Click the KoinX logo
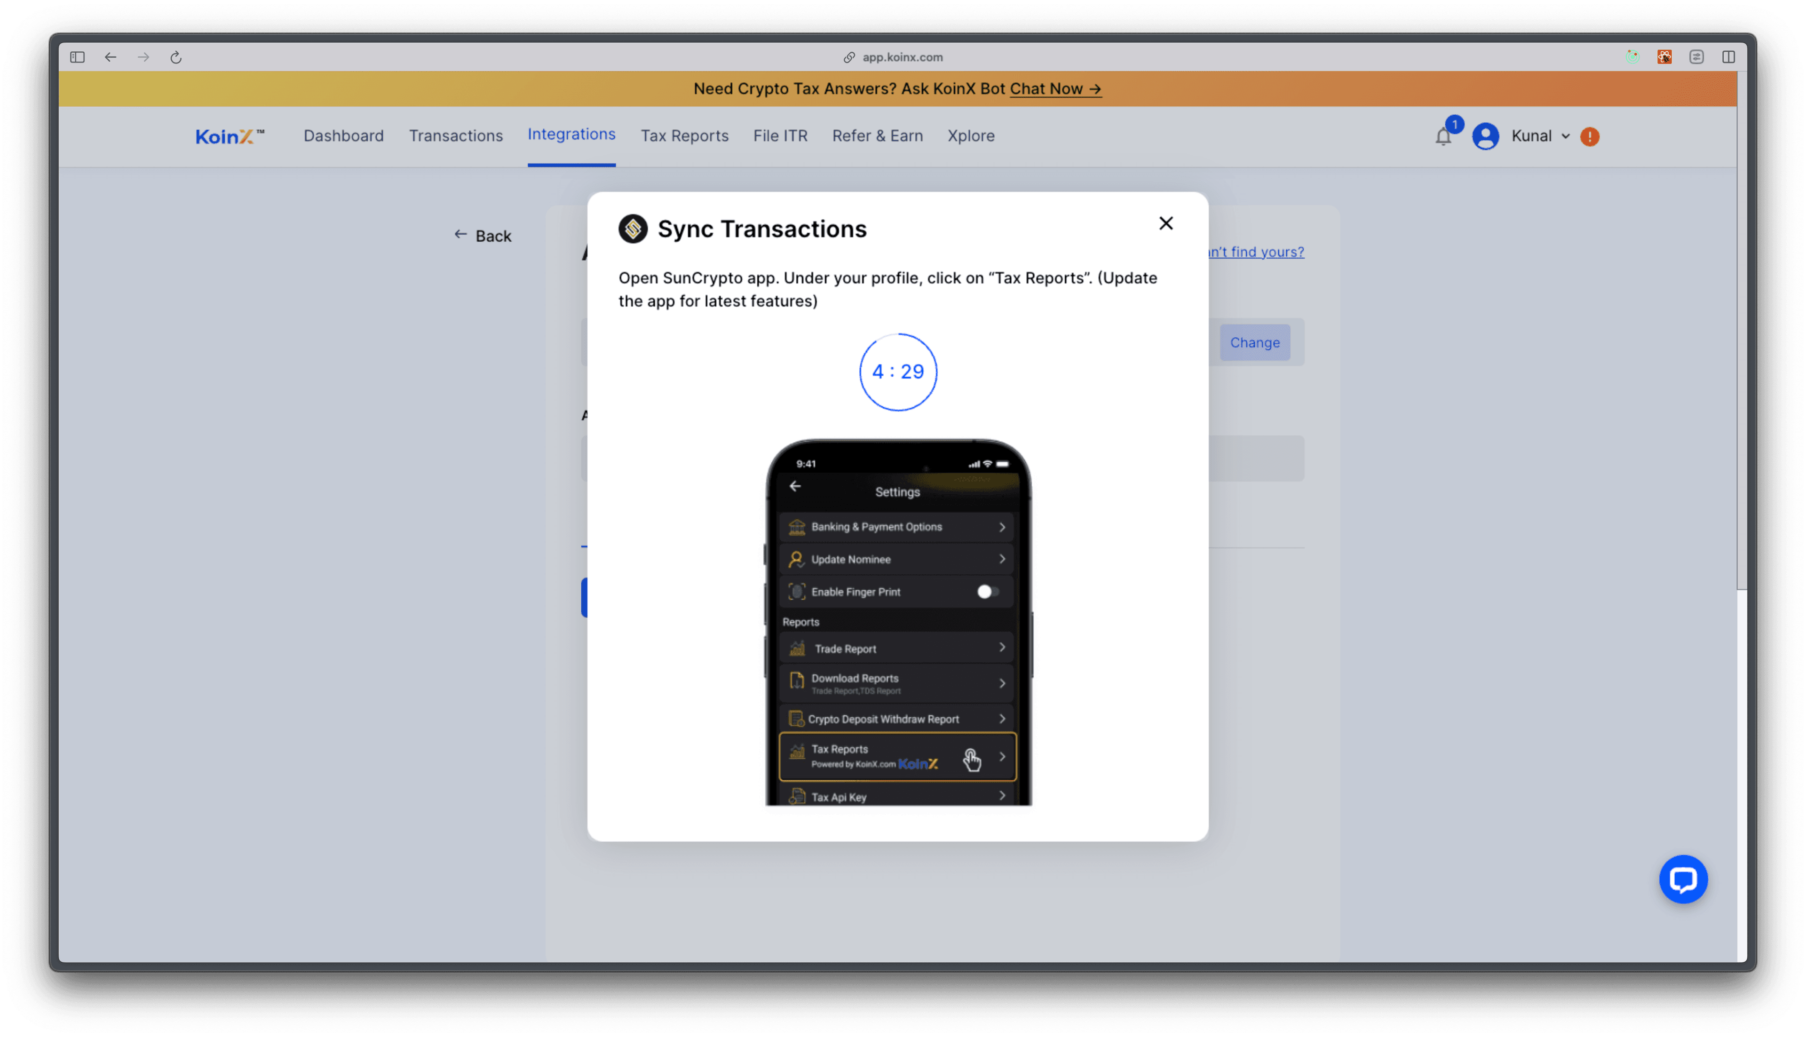This screenshot has height=1037, width=1806. 230,136
